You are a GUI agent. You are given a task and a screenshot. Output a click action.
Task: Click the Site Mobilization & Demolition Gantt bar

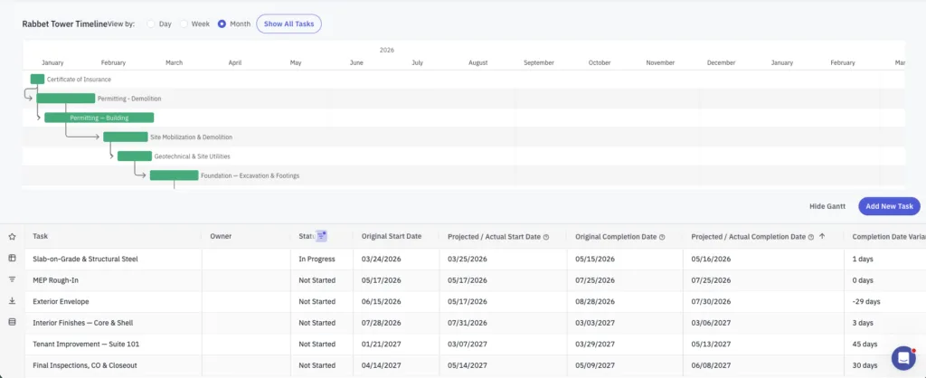[125, 137]
